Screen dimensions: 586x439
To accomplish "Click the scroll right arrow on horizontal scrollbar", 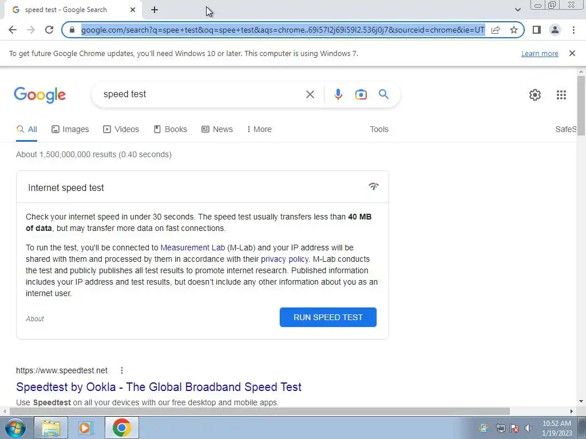I will coord(572,412).
